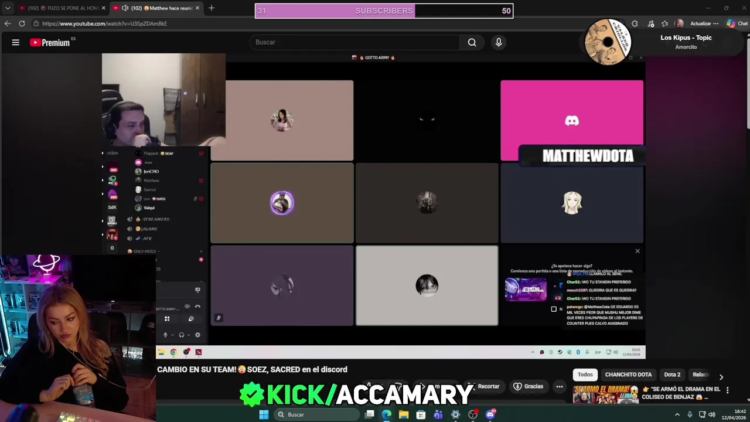
Task: Open options menu for the 'SE ARMÓ EL DRAMA' video
Action: click(728, 390)
